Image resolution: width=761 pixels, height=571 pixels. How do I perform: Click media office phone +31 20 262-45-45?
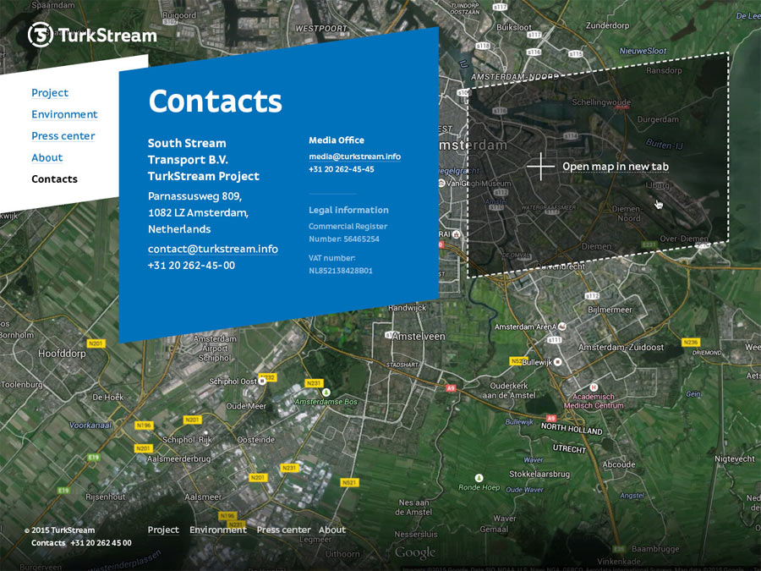point(341,169)
